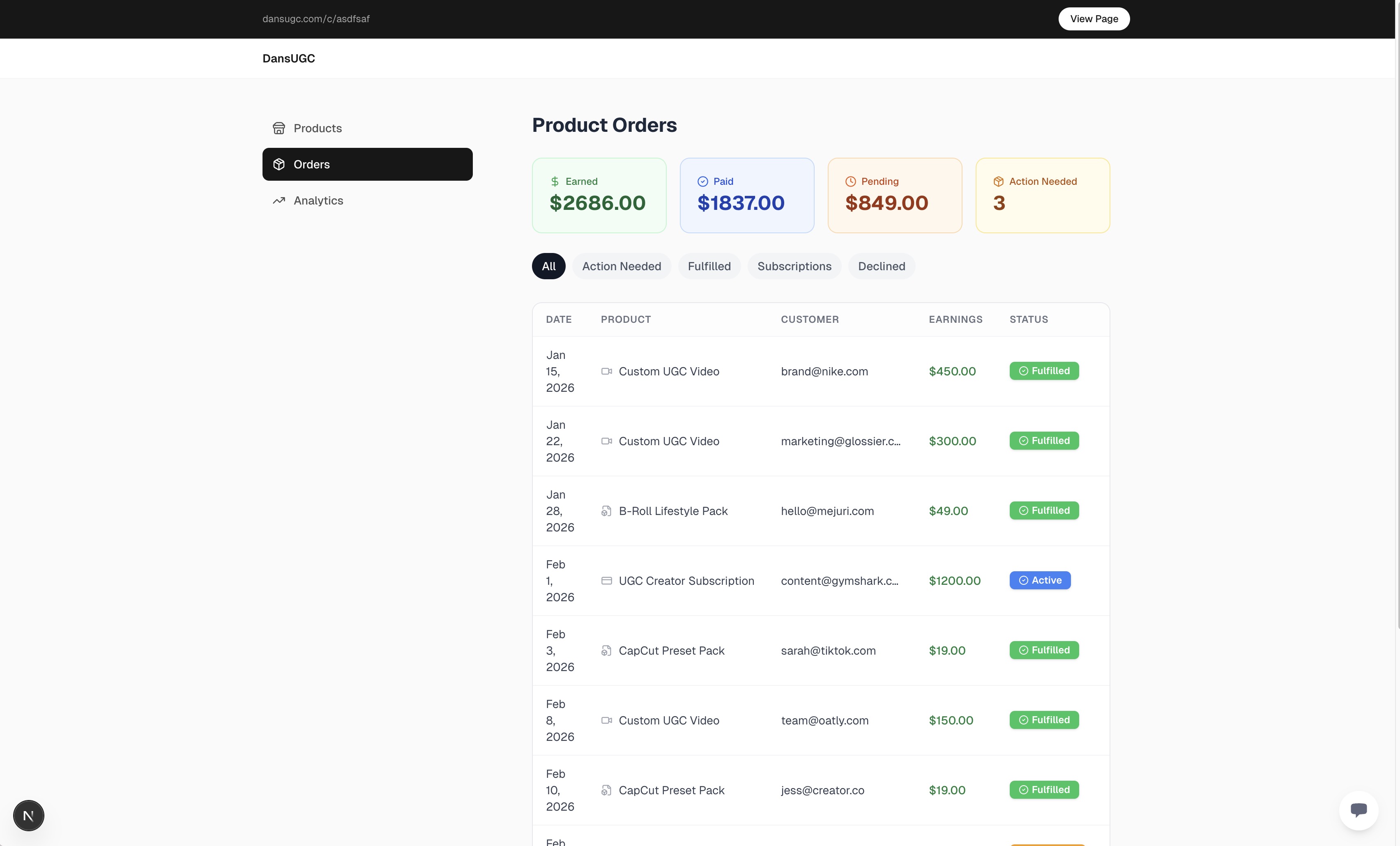Image resolution: width=1400 pixels, height=846 pixels.
Task: Click the file icon next to B-Roll Lifestyle Pack
Action: [x=606, y=511]
